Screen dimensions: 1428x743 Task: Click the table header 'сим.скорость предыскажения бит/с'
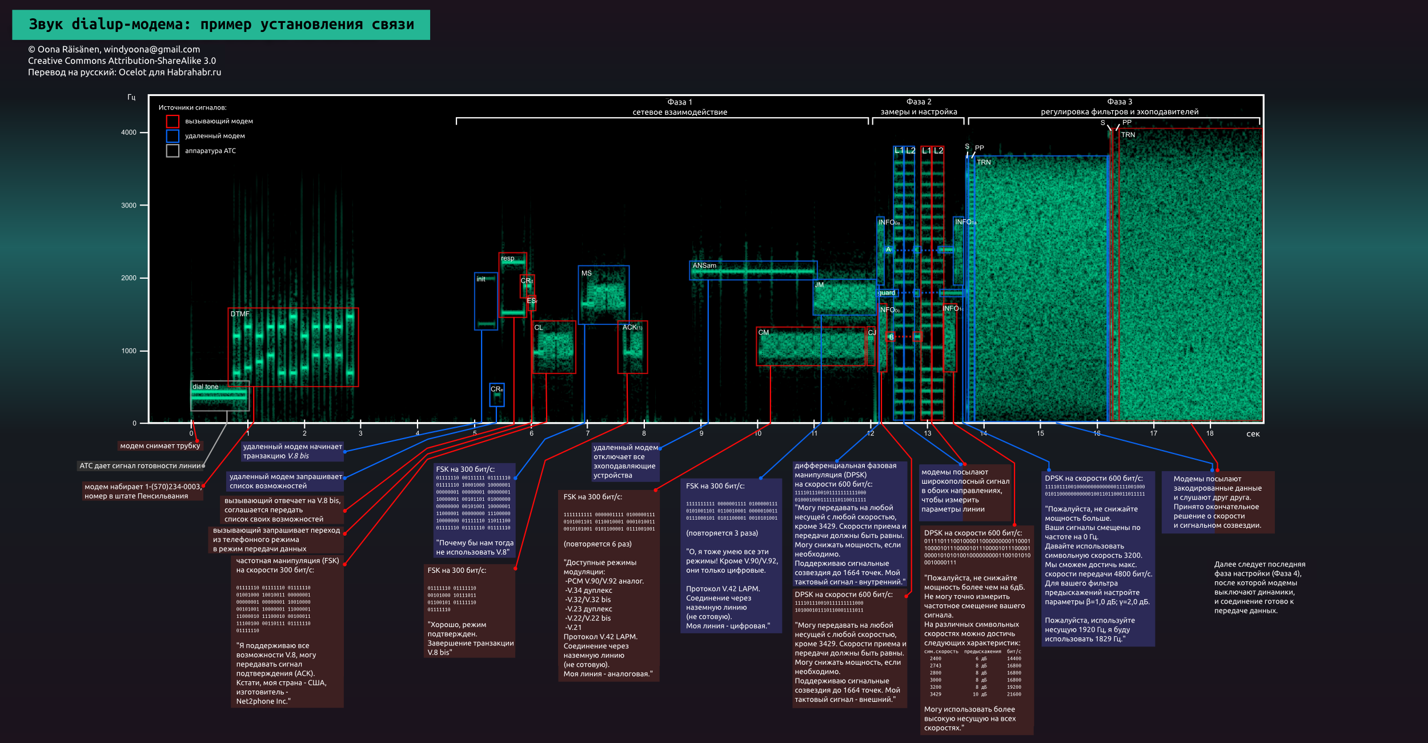973,652
